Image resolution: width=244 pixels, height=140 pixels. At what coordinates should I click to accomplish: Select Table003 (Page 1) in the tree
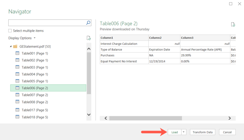[35, 67]
